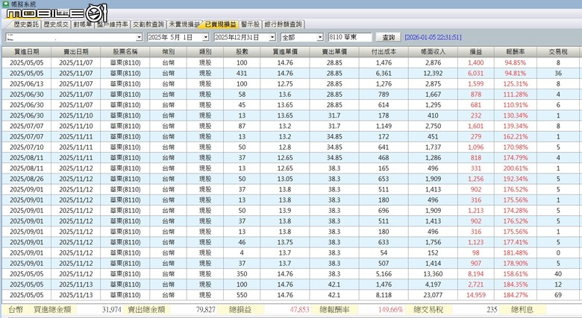
Task: Click the 帳務系統 app icon in title bar
Action: coord(5,4)
